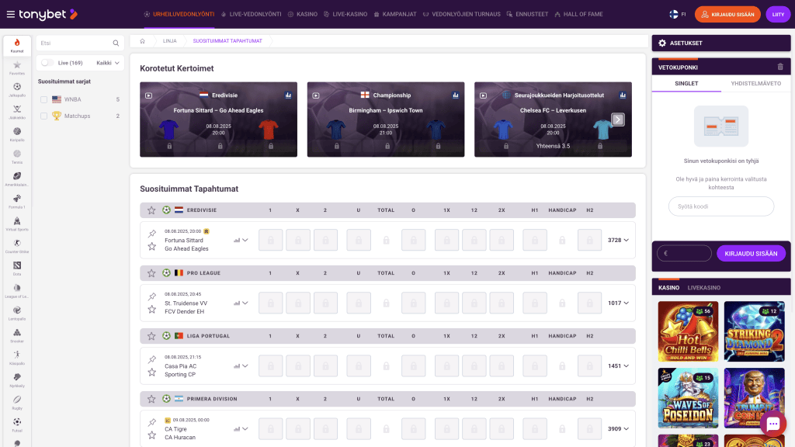Expand the 3728 markets for Fortuna Sittard
795x447 pixels.
click(x=618, y=241)
